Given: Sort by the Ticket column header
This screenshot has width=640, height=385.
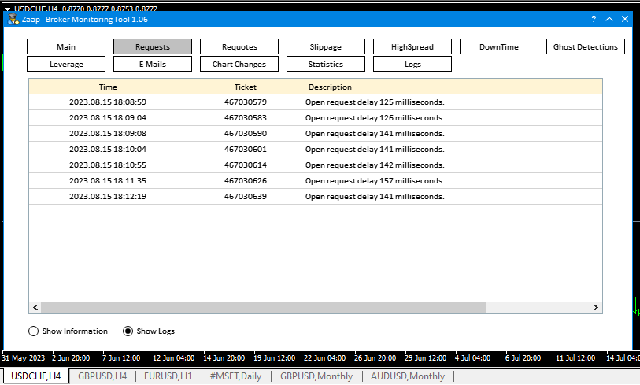Looking at the screenshot, I should tap(246, 87).
